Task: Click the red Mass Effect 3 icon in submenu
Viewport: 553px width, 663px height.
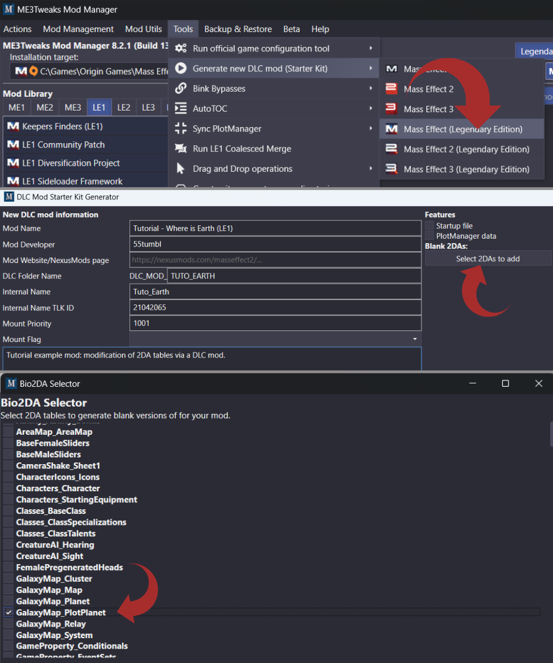Action: [x=392, y=109]
